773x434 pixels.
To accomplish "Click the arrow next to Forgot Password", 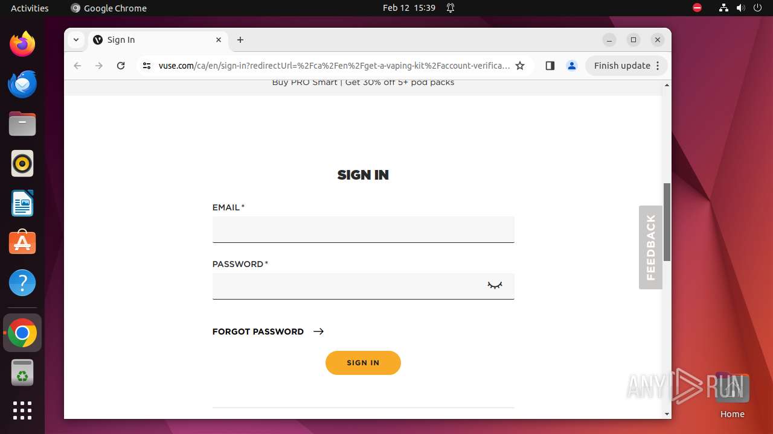I will 319,332.
